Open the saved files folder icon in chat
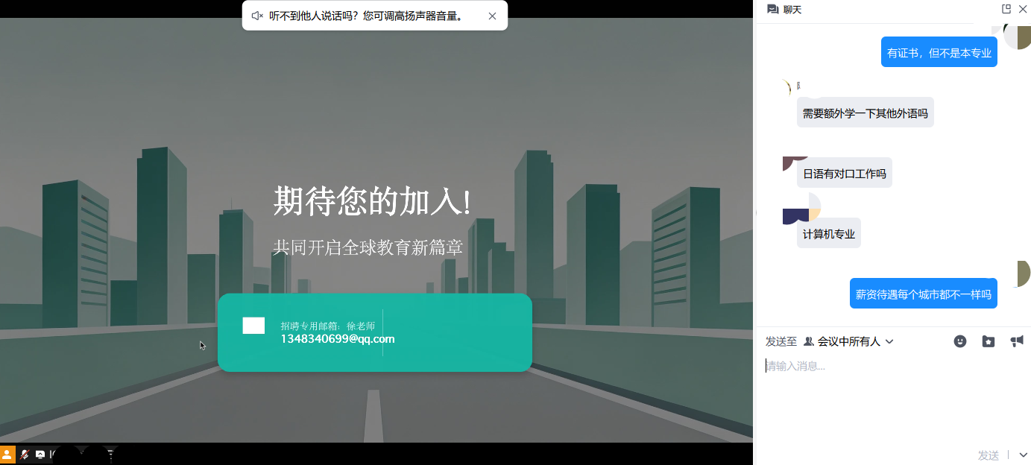The image size is (1031, 465). pos(988,341)
